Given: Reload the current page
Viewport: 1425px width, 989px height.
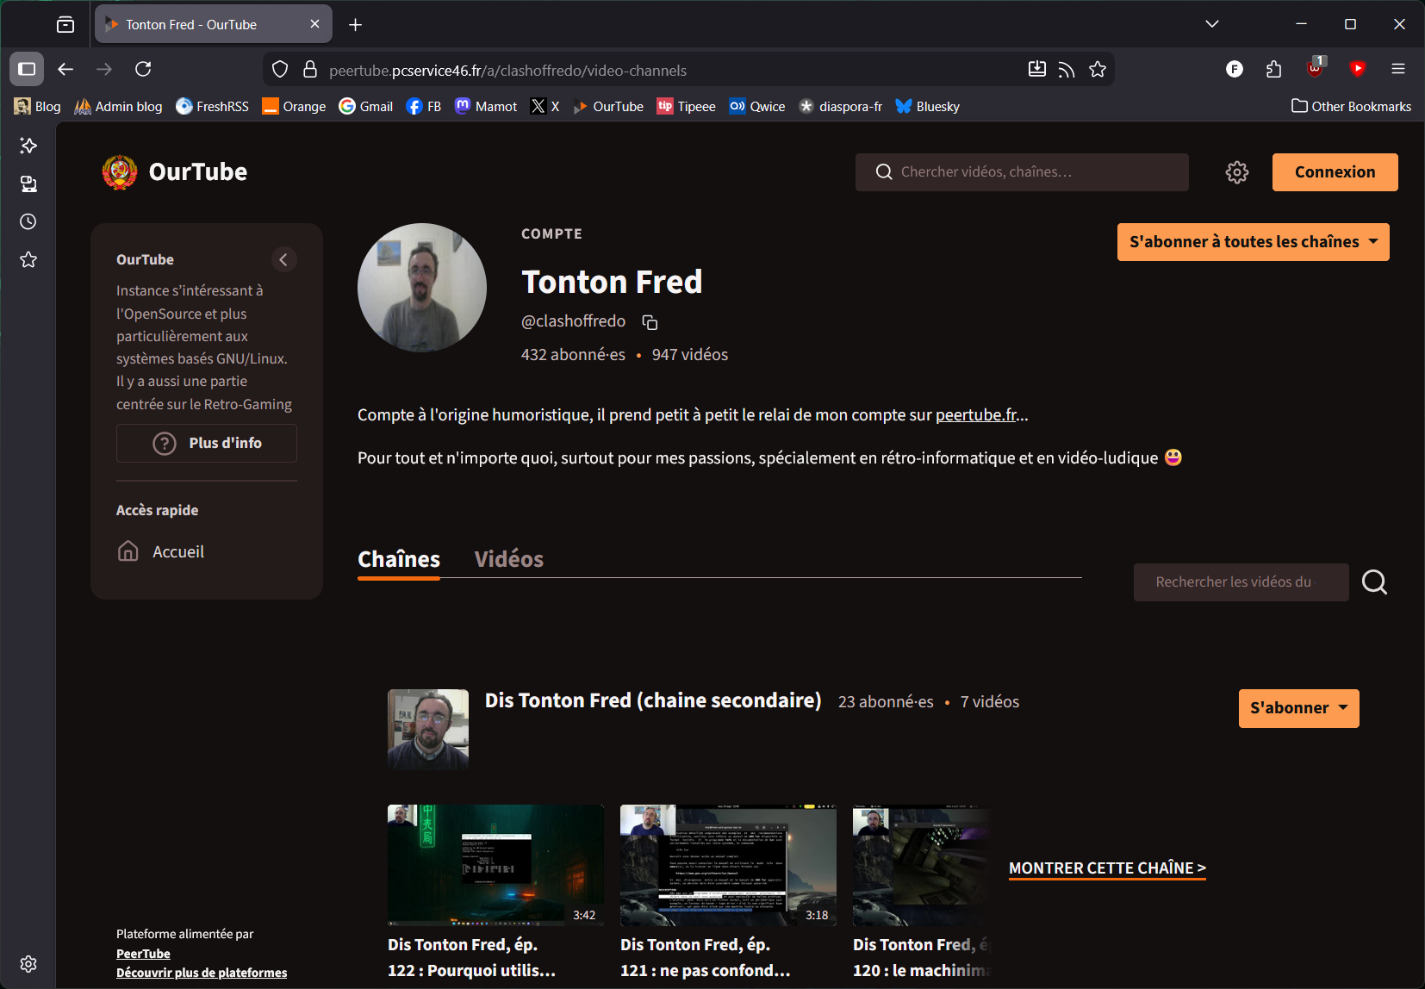Looking at the screenshot, I should point(143,69).
